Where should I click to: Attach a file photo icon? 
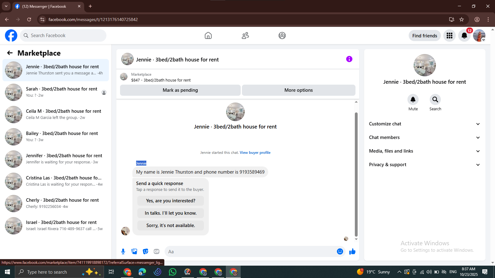[134, 251]
